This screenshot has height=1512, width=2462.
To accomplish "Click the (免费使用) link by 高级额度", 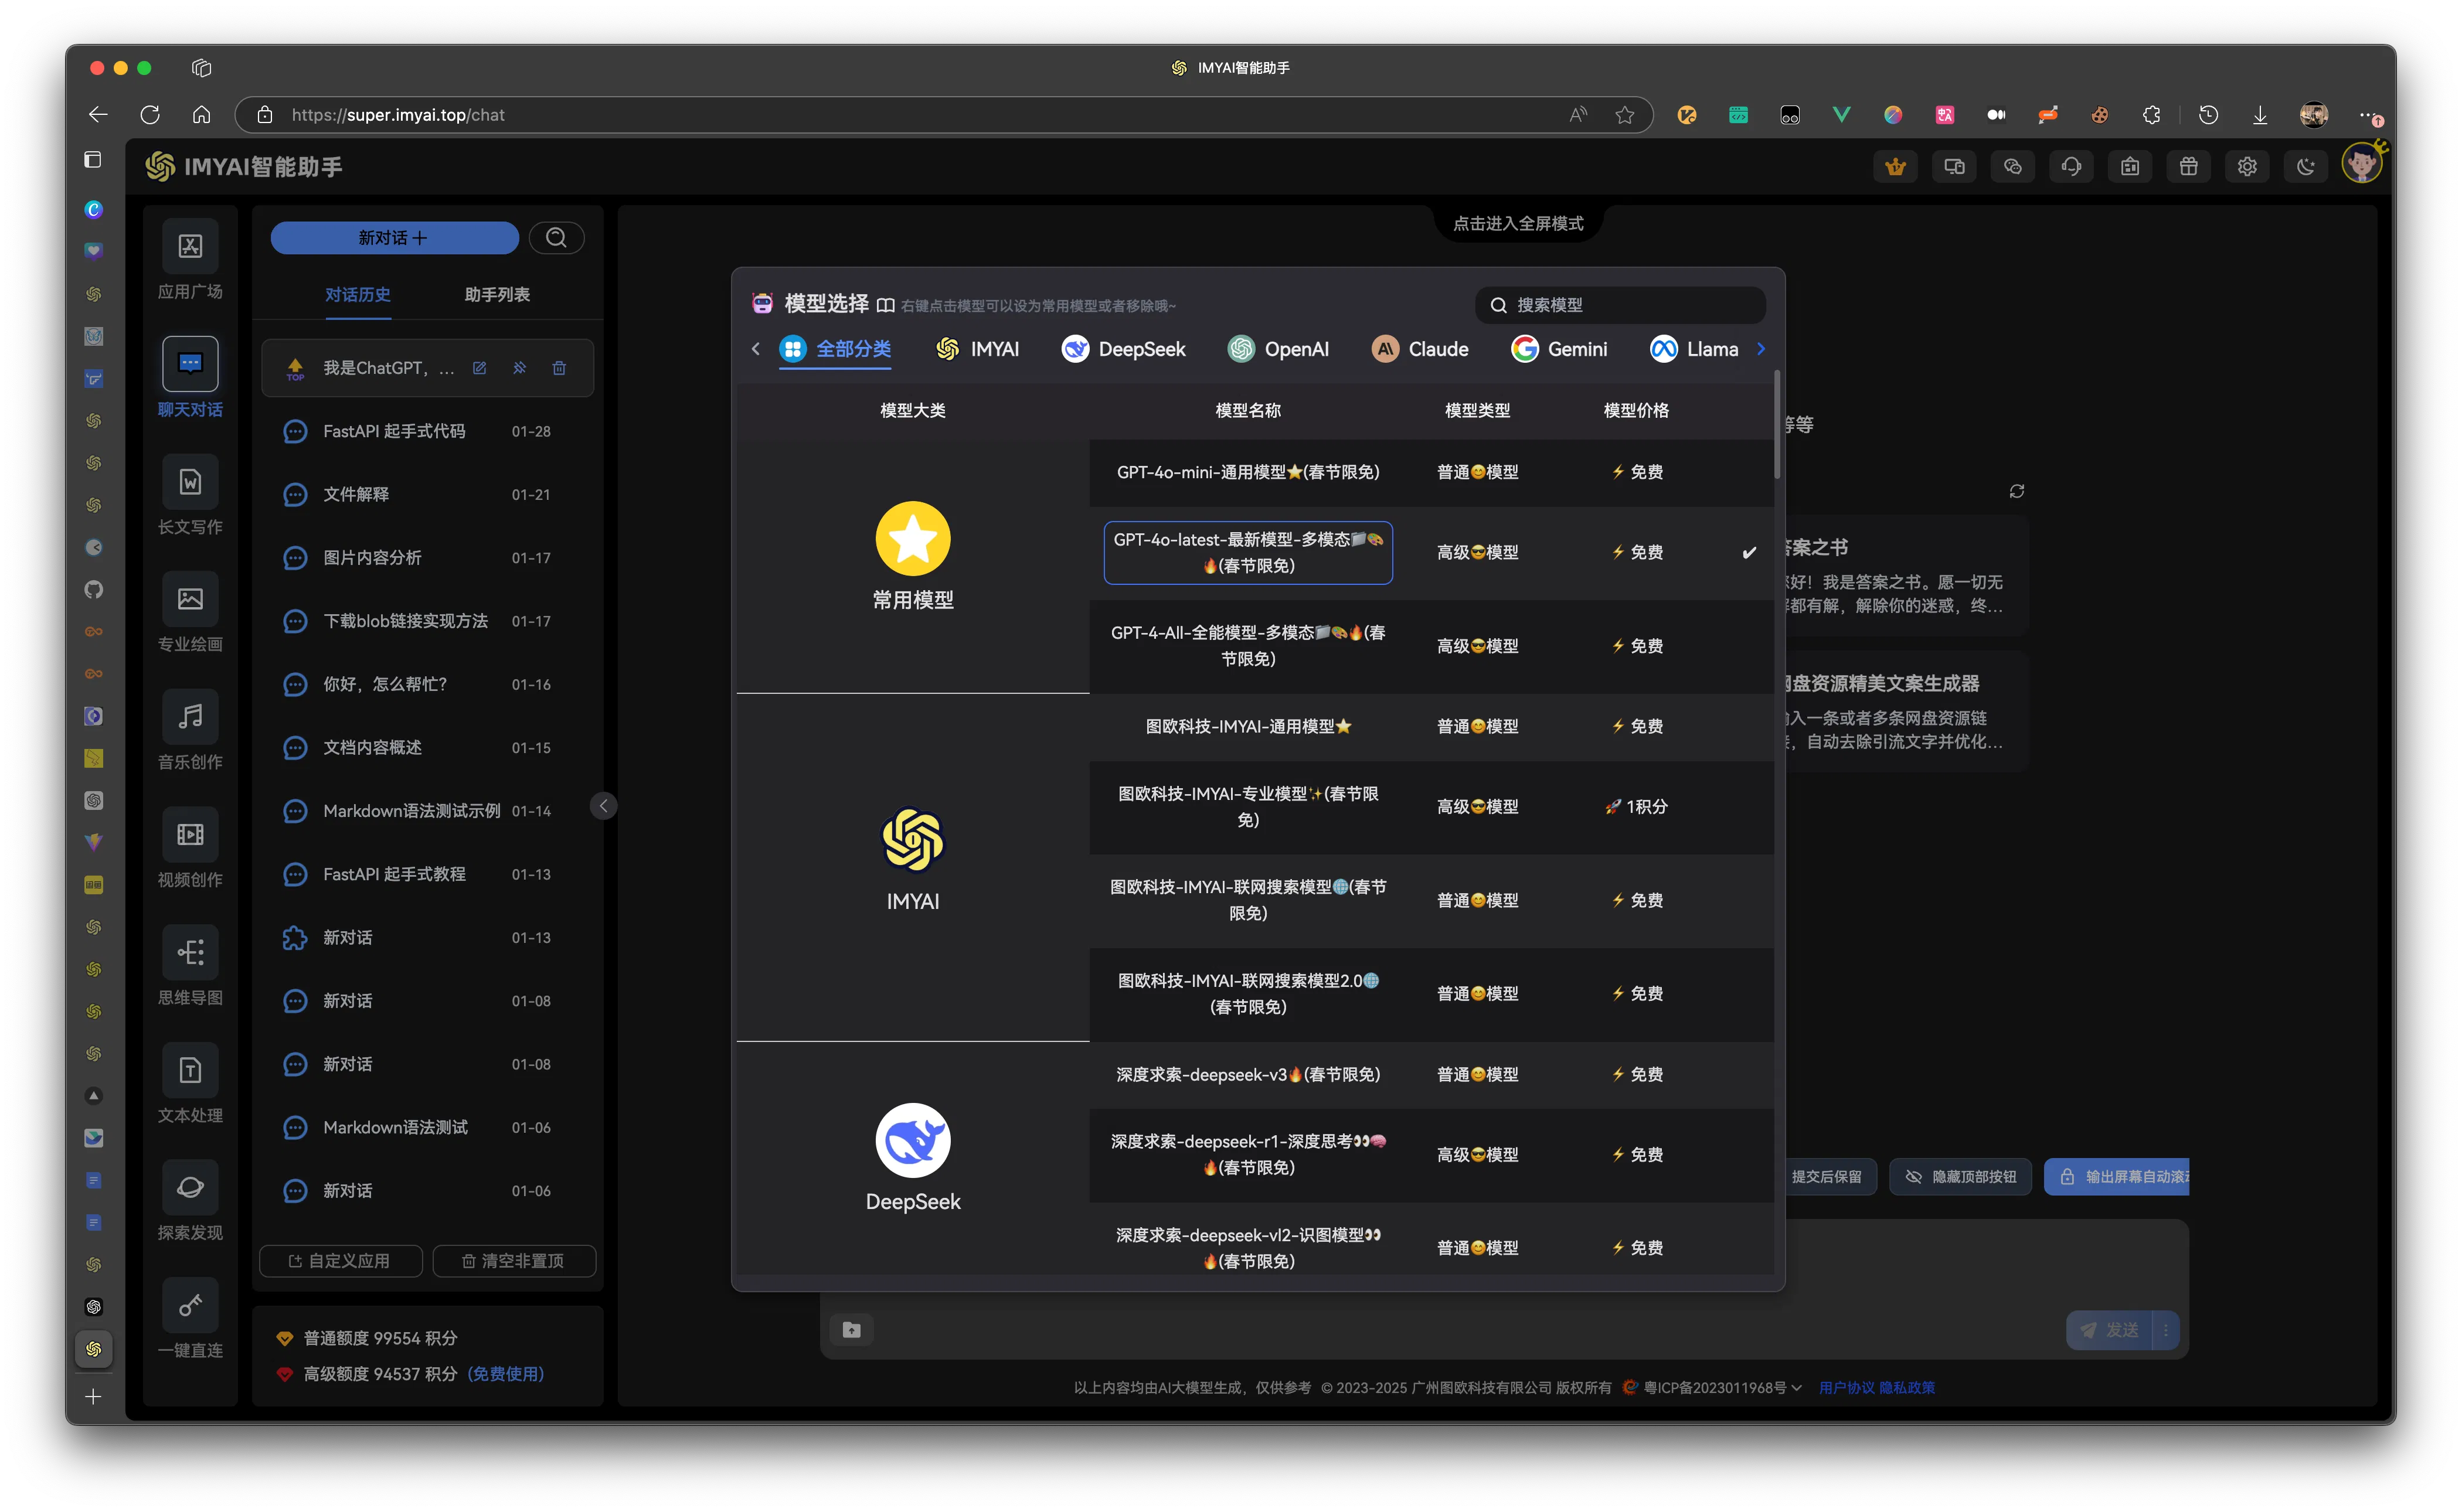I will point(506,1374).
